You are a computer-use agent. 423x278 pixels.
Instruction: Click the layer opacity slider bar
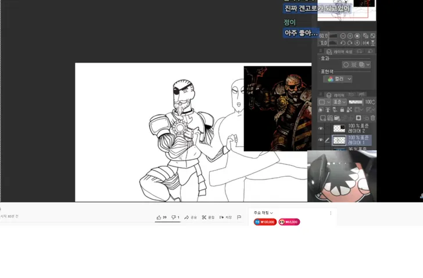pyautogui.click(x=356, y=102)
